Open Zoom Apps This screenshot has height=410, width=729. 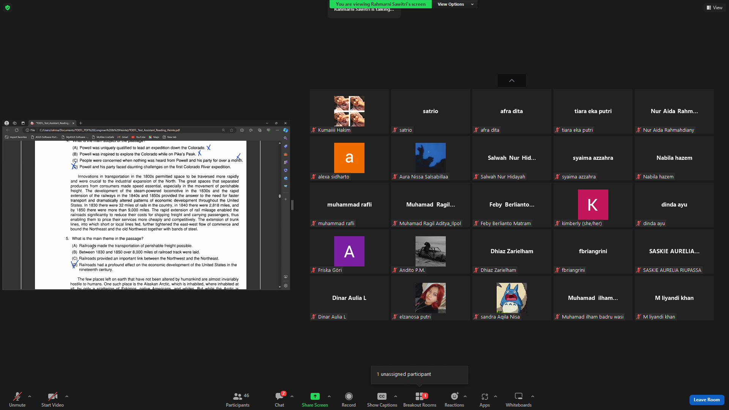pos(484,399)
